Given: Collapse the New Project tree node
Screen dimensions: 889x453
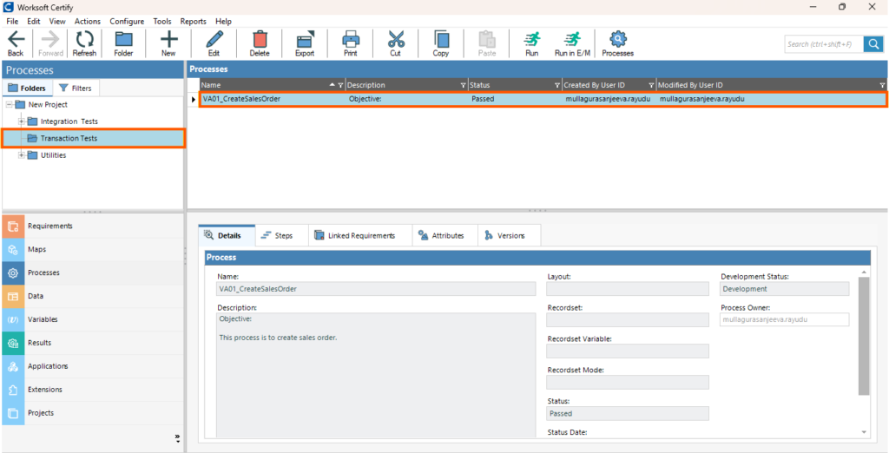Looking at the screenshot, I should [x=10, y=105].
